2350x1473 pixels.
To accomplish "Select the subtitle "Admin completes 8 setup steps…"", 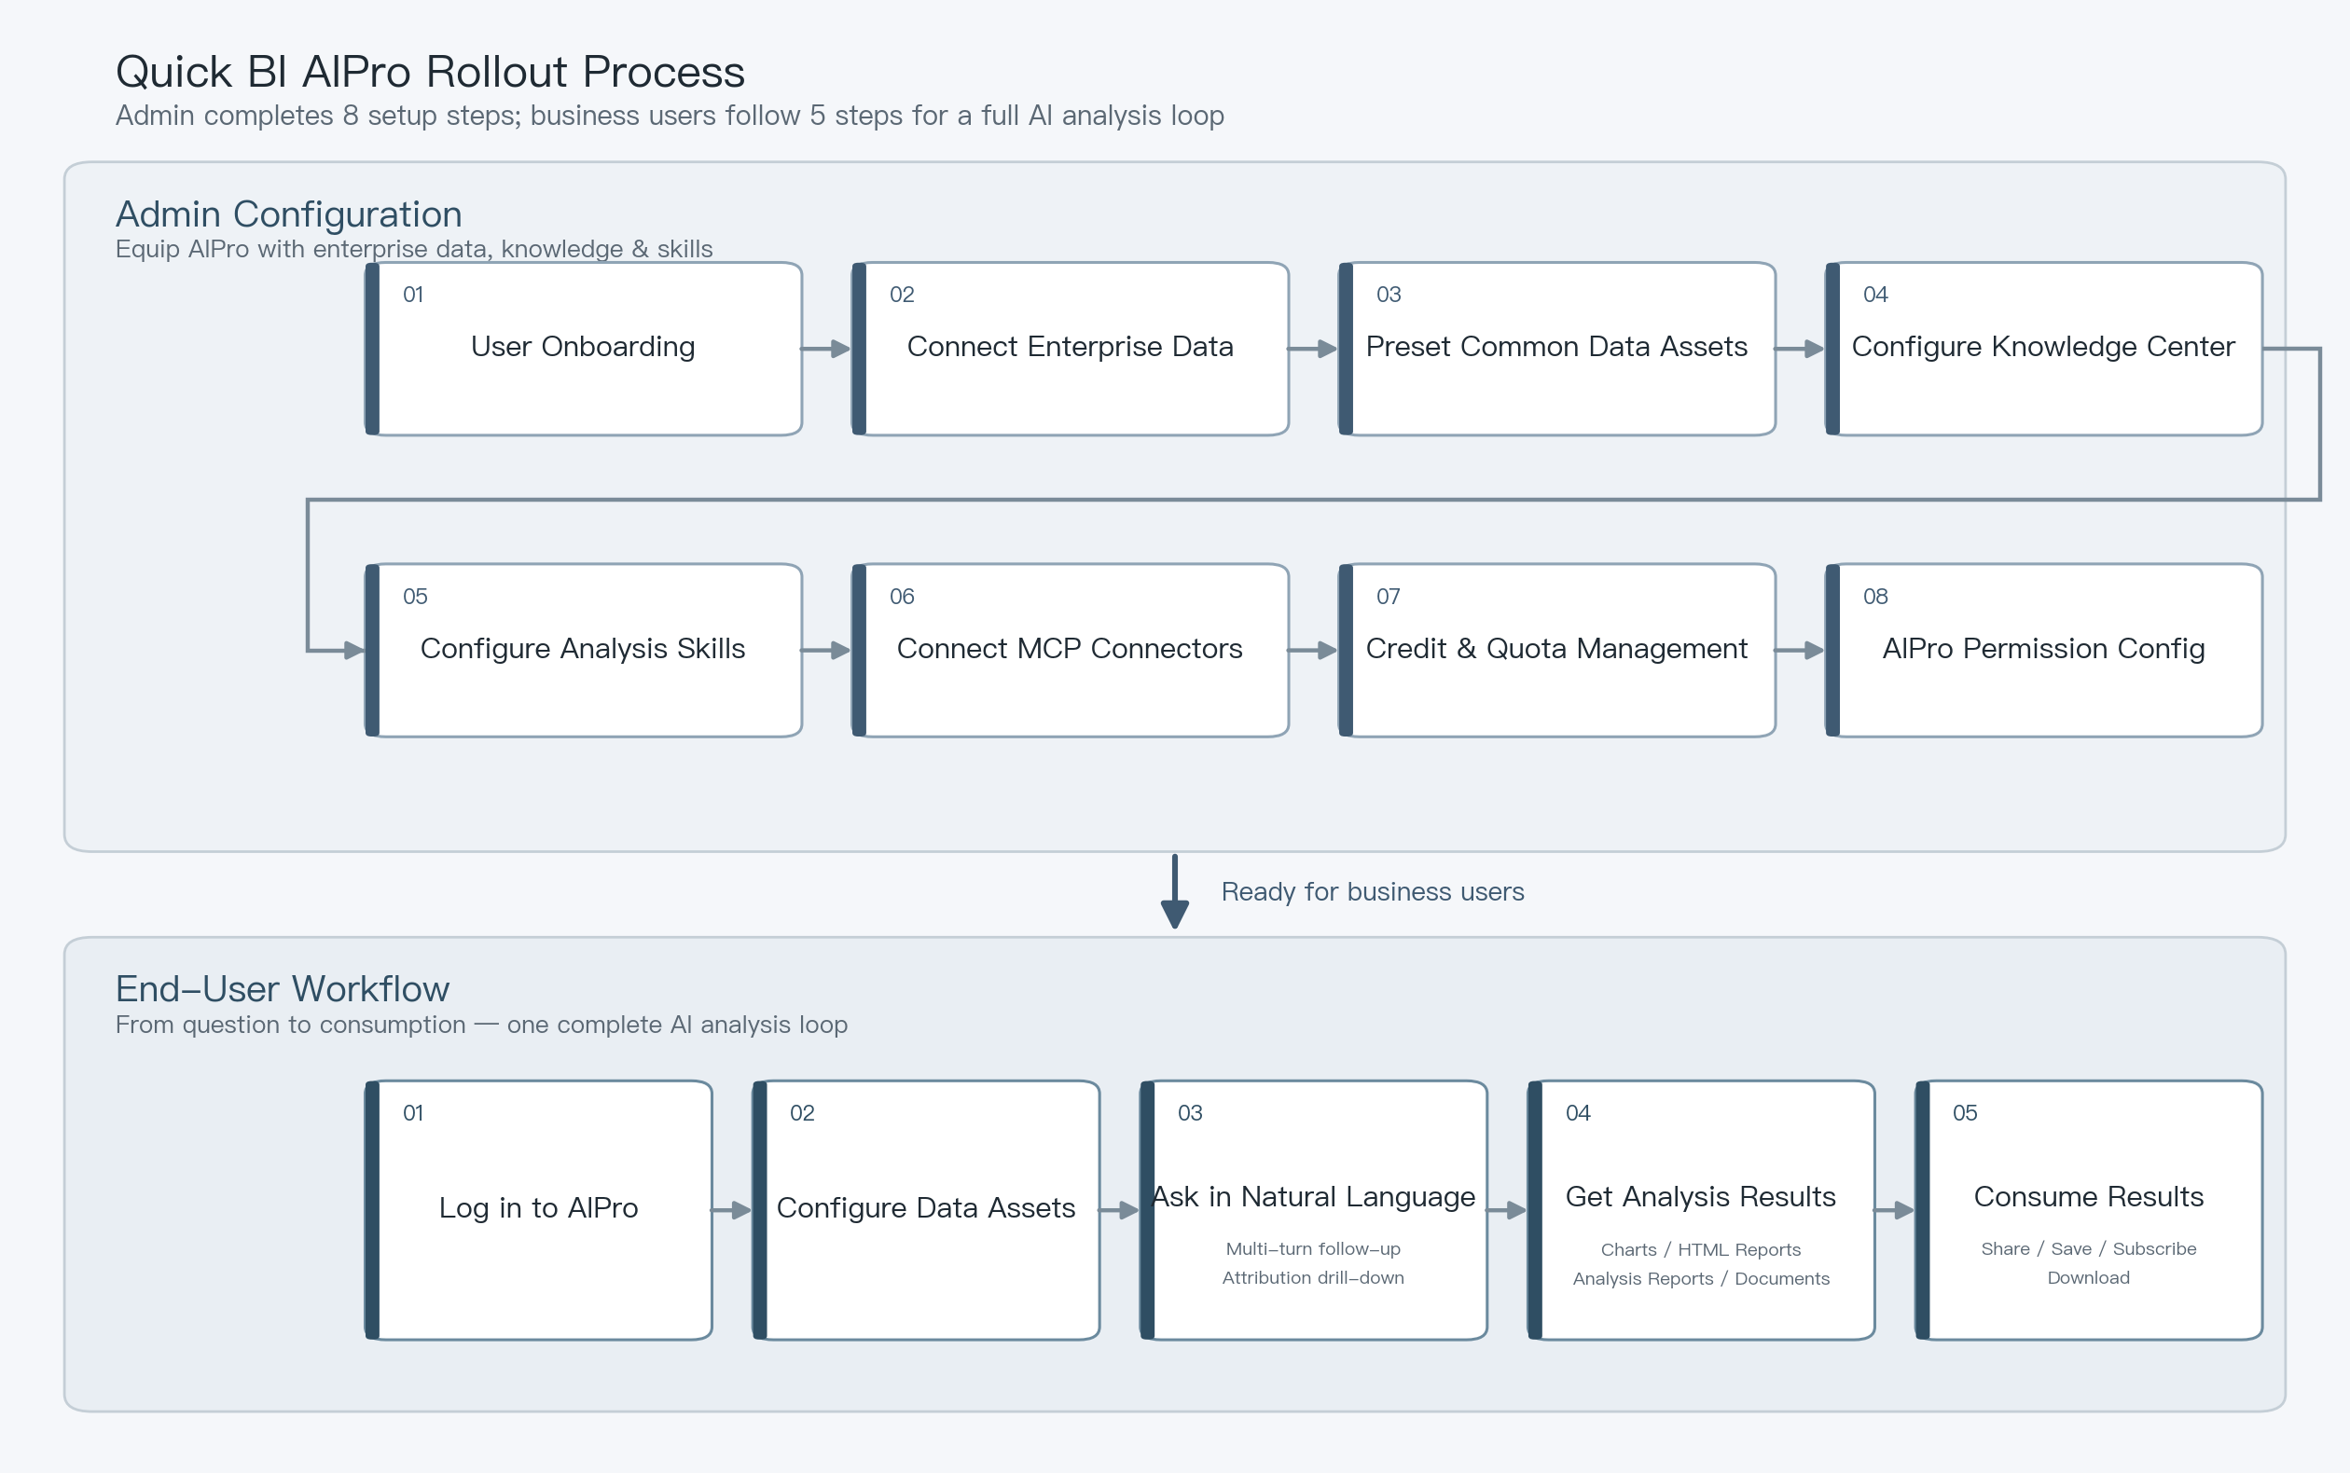I will coord(670,116).
